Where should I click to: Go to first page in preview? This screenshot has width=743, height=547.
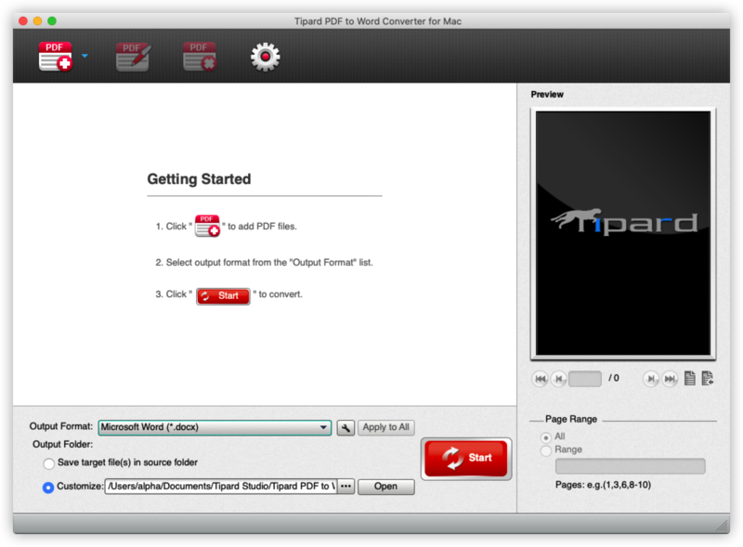[540, 379]
